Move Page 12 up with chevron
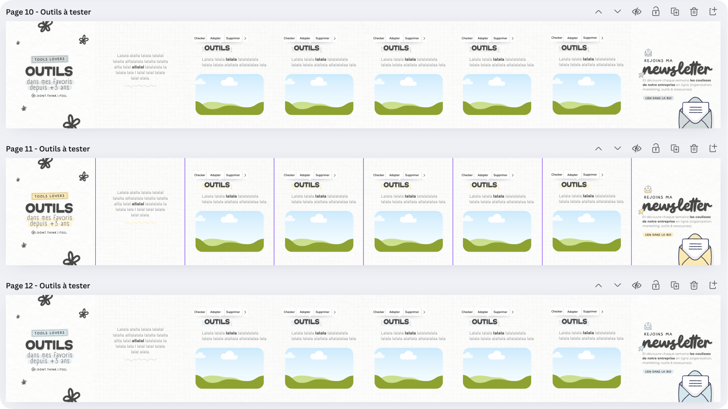 [x=598, y=285]
